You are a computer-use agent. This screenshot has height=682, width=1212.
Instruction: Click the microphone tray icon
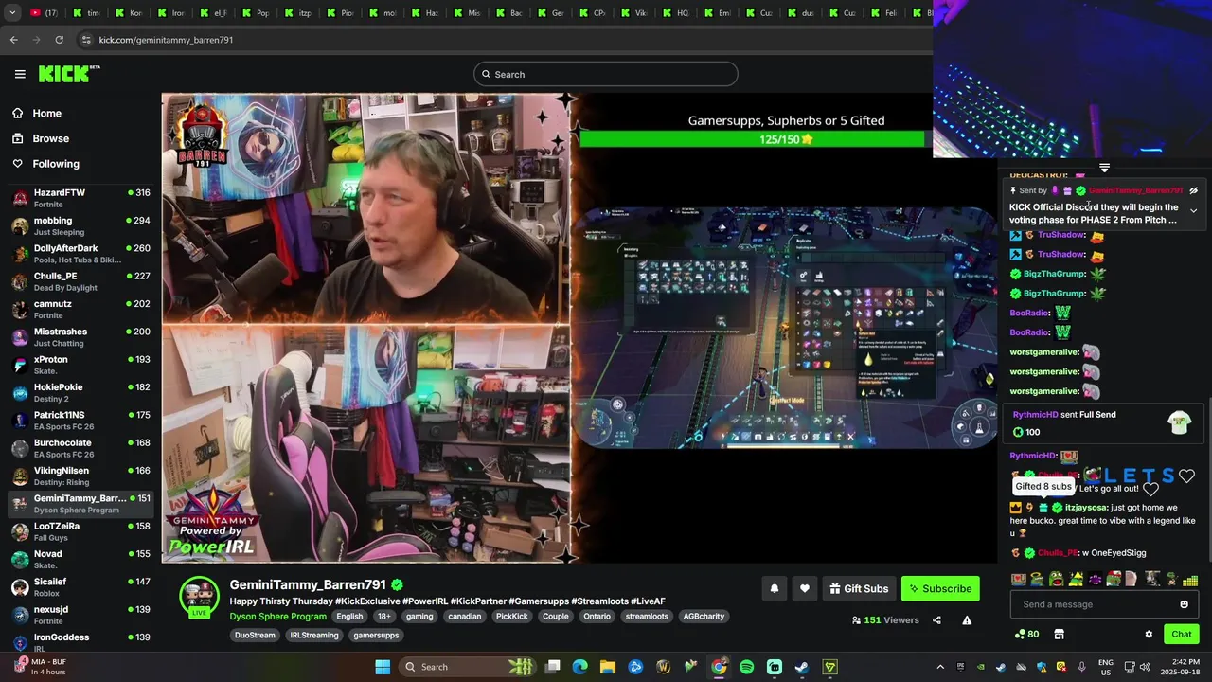[1082, 667]
